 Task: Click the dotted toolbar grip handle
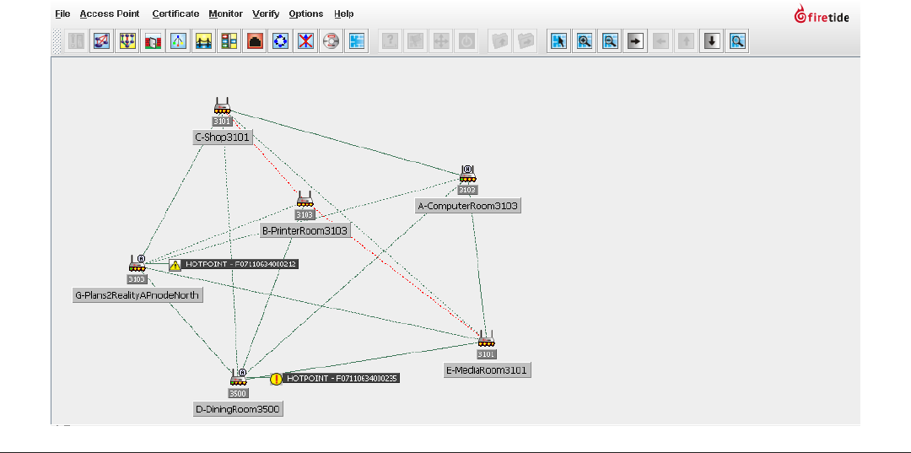point(57,41)
